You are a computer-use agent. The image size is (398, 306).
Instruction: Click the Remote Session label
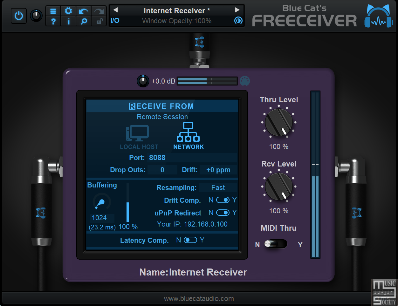[162, 117]
